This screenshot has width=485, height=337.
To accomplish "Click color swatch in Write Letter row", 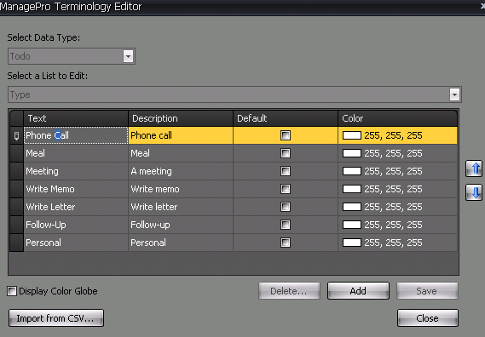I will (352, 207).
